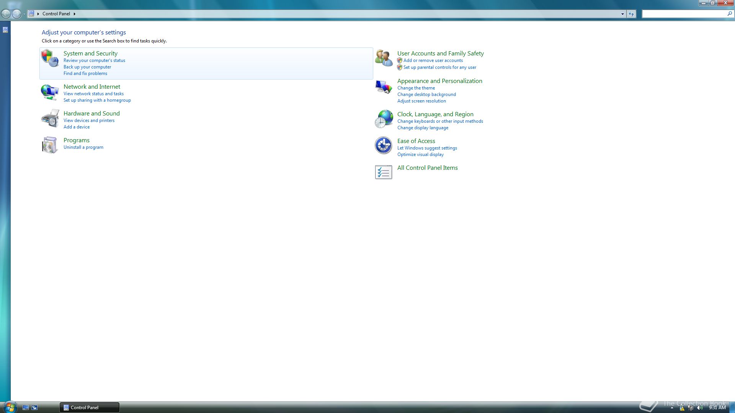Image resolution: width=735 pixels, height=413 pixels.
Task: Click View network status and tasks
Action: (x=93, y=94)
